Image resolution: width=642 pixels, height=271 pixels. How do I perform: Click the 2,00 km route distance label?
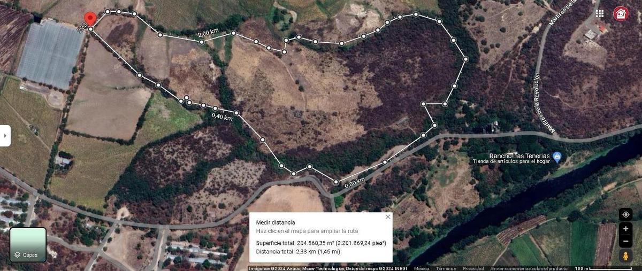208,33
